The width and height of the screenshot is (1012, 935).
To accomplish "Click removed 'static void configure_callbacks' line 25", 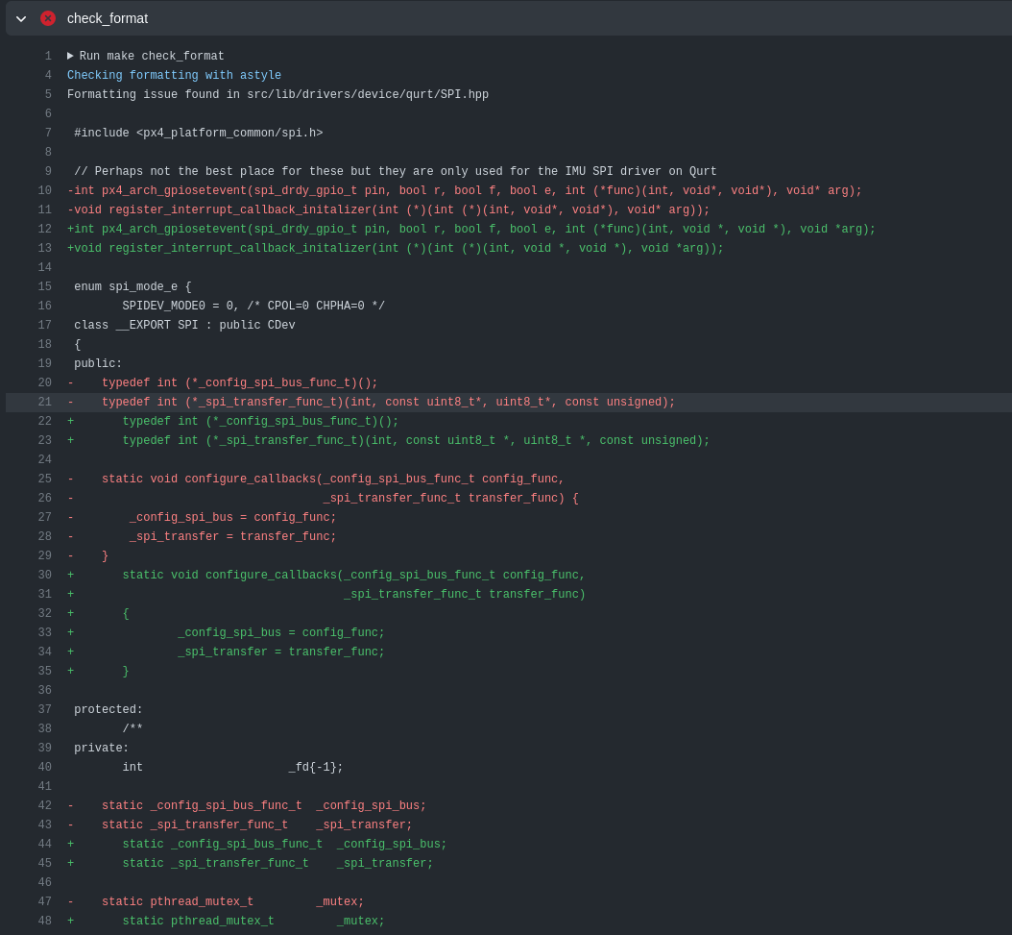I will pyautogui.click(x=316, y=479).
